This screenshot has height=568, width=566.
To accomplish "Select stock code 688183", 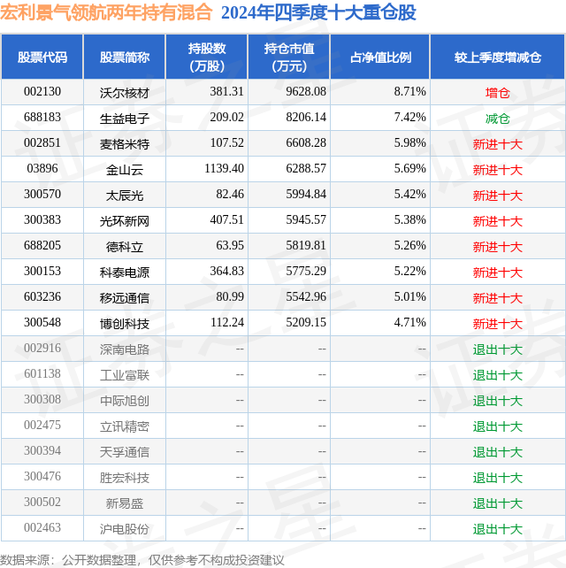I will [x=42, y=118].
